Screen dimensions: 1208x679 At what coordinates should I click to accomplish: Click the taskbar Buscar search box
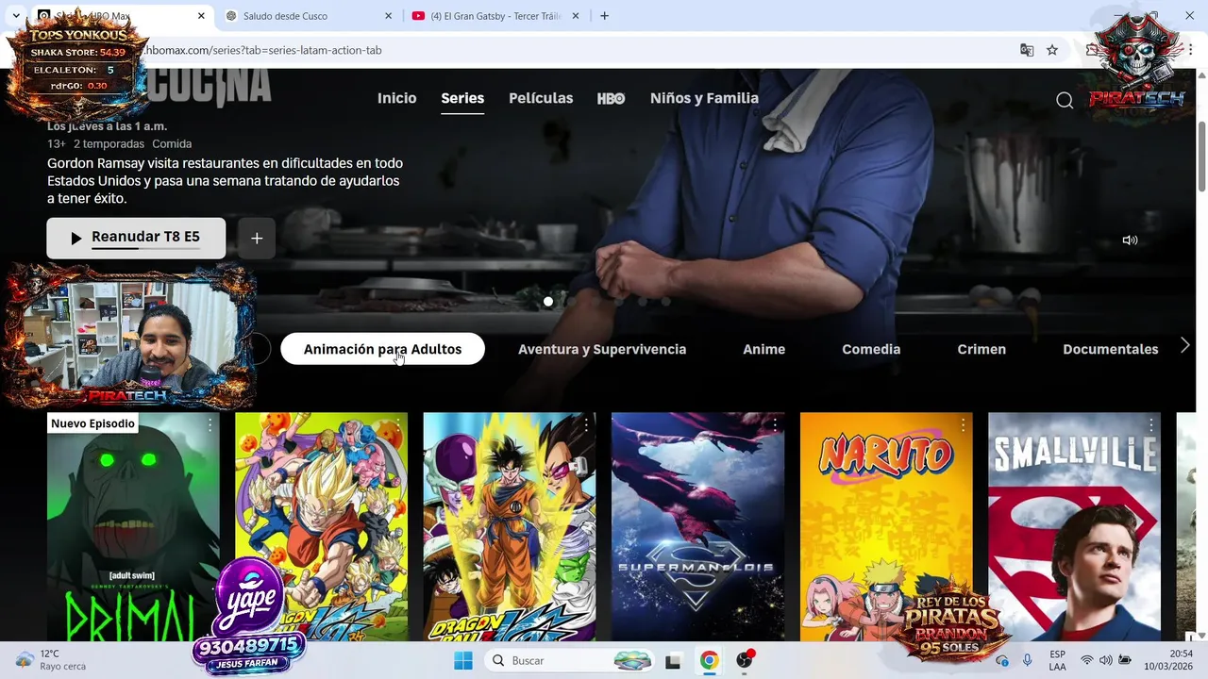pyautogui.click(x=572, y=660)
